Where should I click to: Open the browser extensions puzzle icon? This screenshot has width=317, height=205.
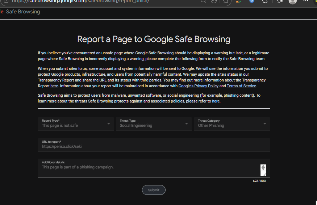[265, 1]
